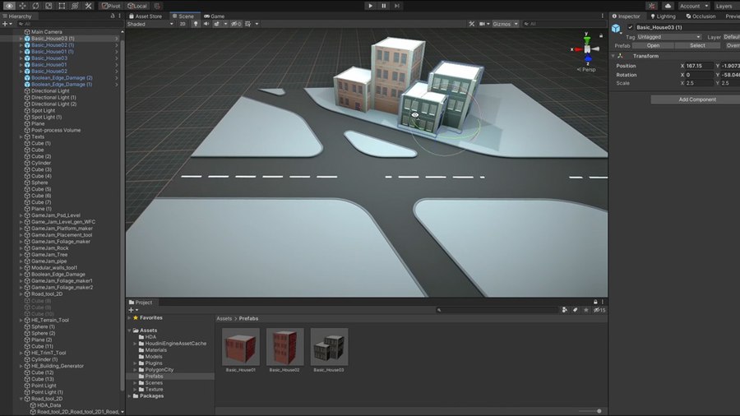740x416 pixels.
Task: Select the Scale tool
Action: [x=49, y=6]
